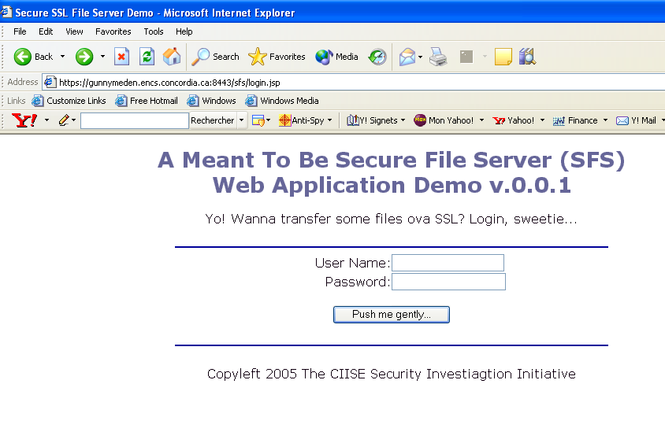Open the Favorites menu
The height and width of the screenshot is (428, 665).
113,31
